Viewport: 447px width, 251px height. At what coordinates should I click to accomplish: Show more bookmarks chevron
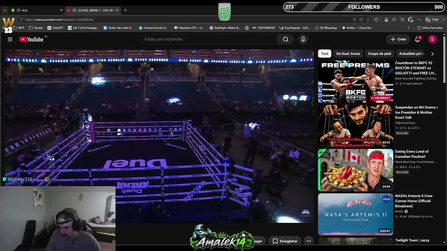point(409,28)
